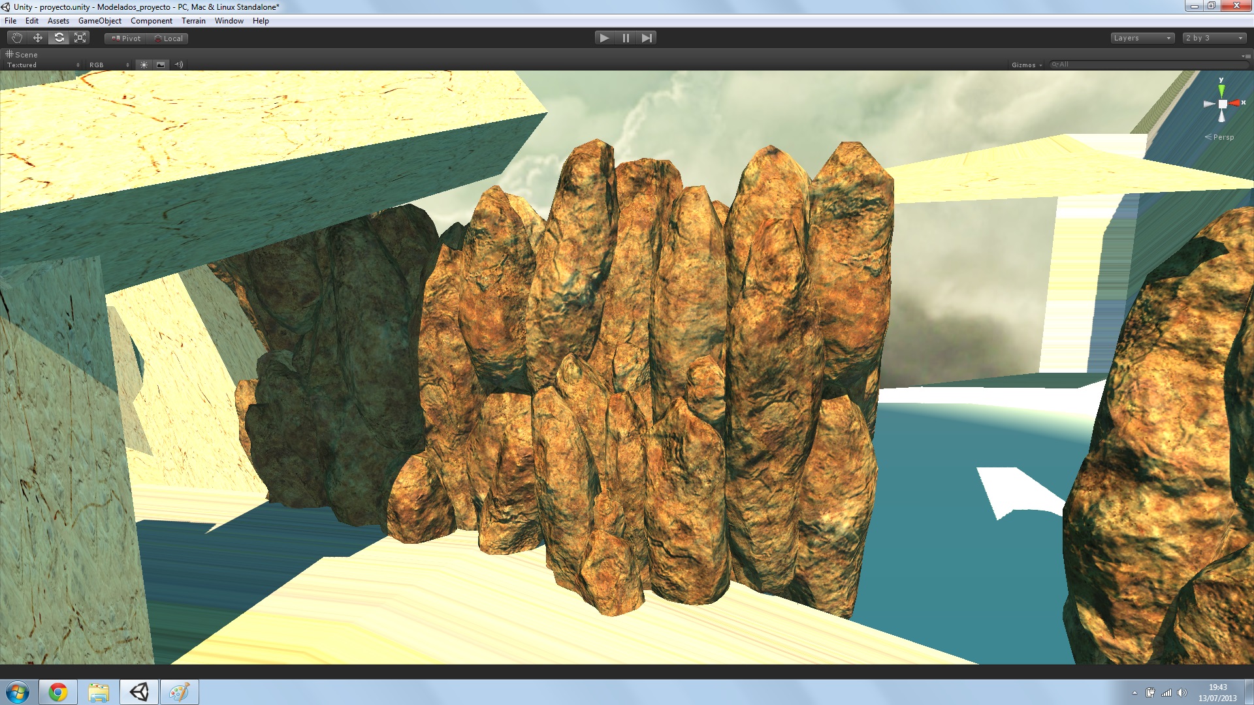
Task: Click the scene orientation gizmo center cube
Action: point(1222,104)
